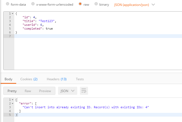
Task: Collapse response line 1 fold arrow
Action: tap(12, 100)
